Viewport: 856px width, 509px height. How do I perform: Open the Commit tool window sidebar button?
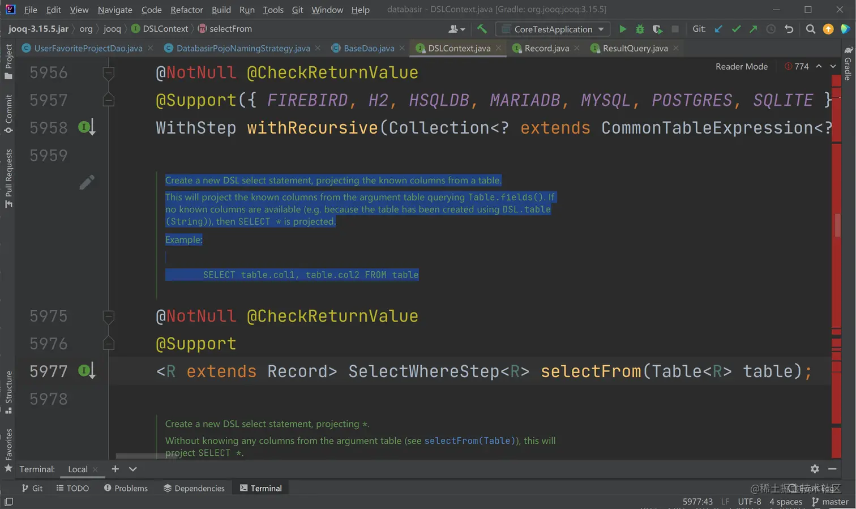click(8, 114)
